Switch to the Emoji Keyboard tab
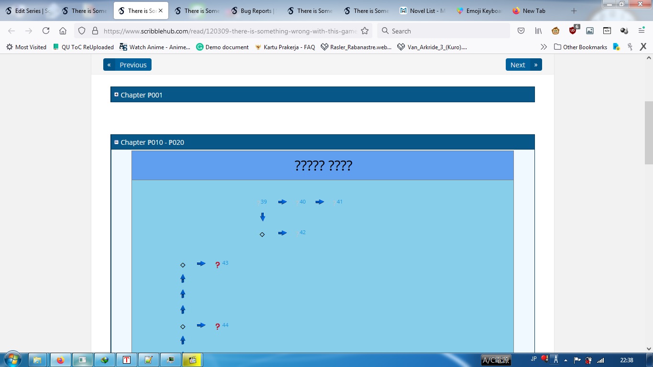653x367 pixels. point(479,11)
